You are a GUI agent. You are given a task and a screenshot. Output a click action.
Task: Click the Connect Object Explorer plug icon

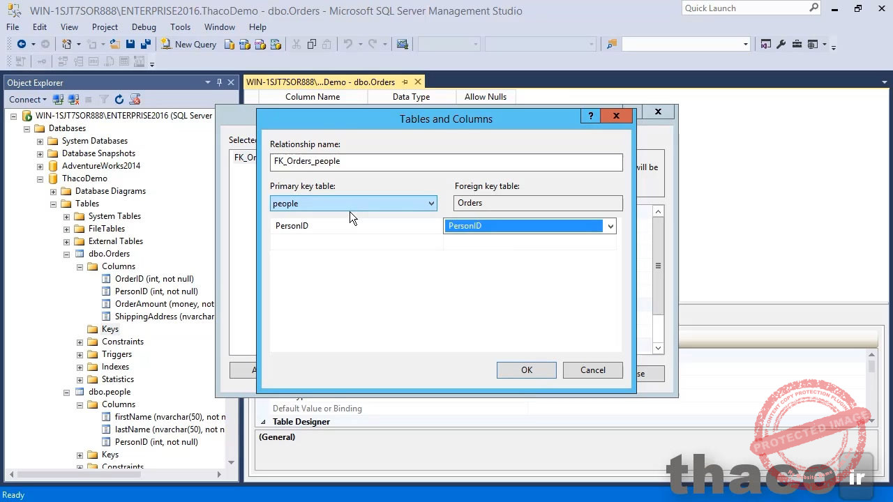point(59,100)
